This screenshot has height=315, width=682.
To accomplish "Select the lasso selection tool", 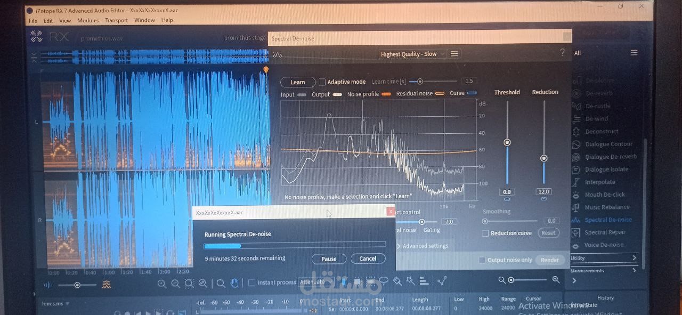I will [x=383, y=281].
